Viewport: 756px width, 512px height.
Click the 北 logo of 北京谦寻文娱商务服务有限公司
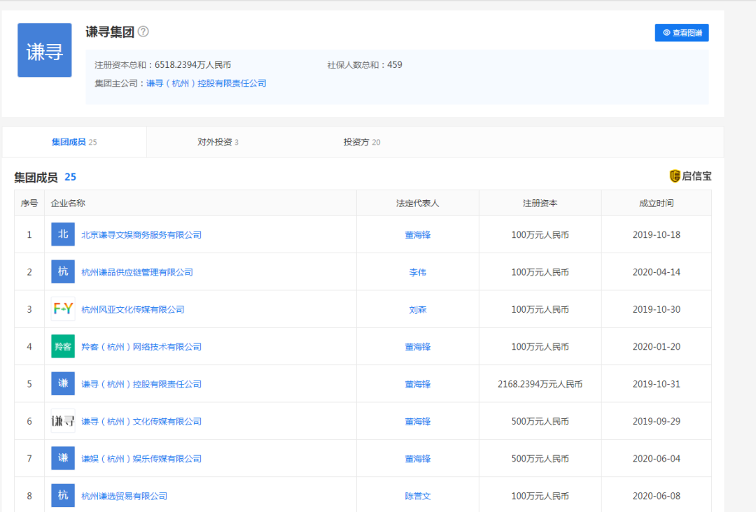click(x=63, y=234)
